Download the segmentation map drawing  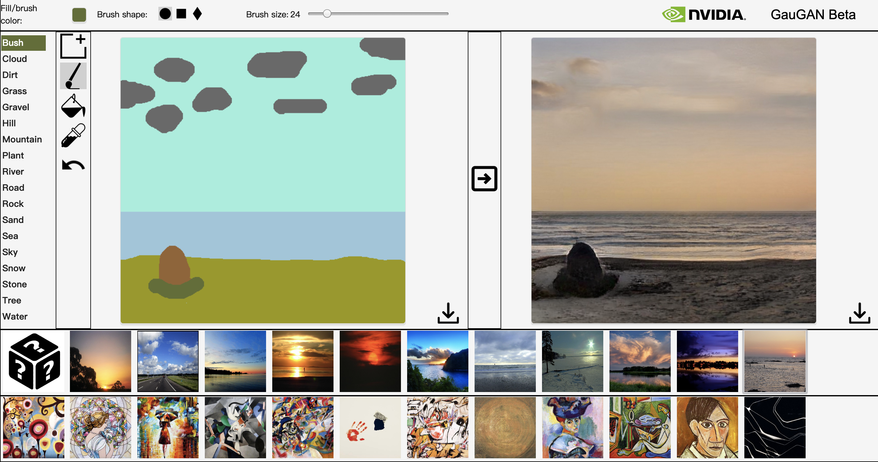(x=448, y=313)
